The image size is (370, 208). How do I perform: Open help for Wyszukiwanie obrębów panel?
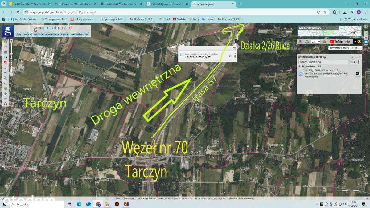(353, 57)
